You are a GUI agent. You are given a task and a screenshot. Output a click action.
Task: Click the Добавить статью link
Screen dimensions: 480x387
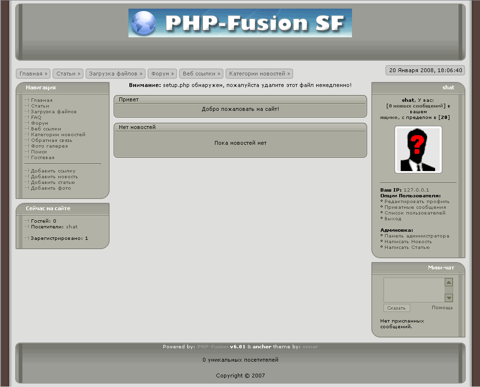coord(53,183)
